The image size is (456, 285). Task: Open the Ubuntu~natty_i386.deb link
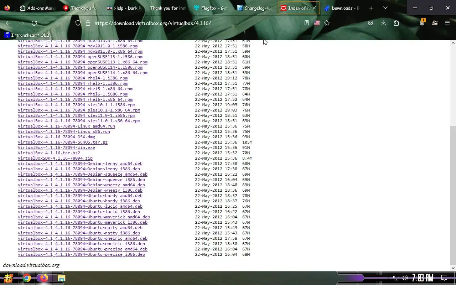point(79,233)
